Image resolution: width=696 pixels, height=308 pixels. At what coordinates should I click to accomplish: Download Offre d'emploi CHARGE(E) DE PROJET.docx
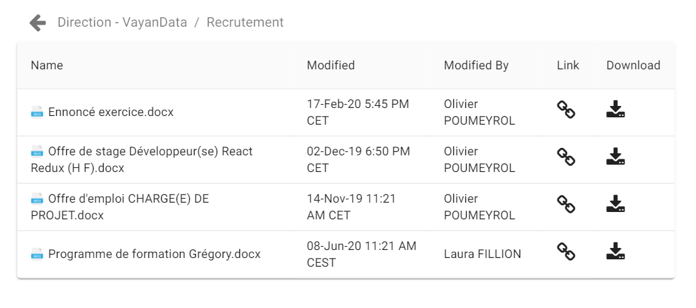pyautogui.click(x=615, y=205)
